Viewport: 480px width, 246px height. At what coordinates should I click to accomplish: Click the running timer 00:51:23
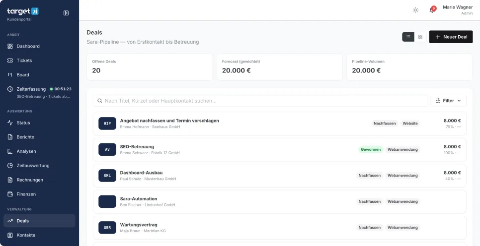pyautogui.click(x=61, y=89)
